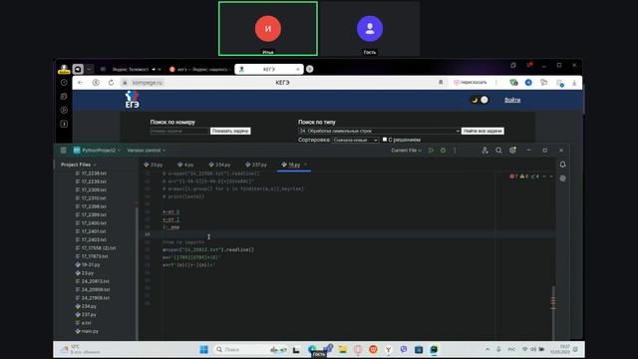The height and width of the screenshot is (359, 638).
Task: Open the Windows Start menu
Action: [x=203, y=349]
